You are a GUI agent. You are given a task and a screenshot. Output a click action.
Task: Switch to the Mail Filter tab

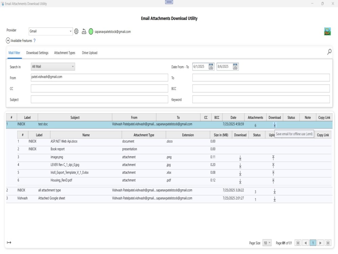pos(14,53)
